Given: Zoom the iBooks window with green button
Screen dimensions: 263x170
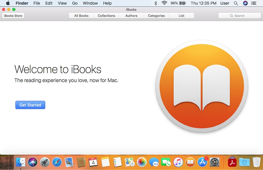Looking at the screenshot, I should tap(14, 10).
